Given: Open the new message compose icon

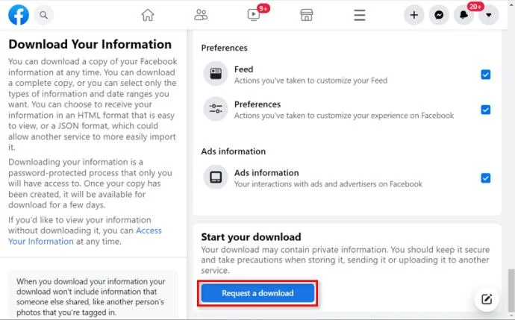Looking at the screenshot, I should tap(487, 299).
